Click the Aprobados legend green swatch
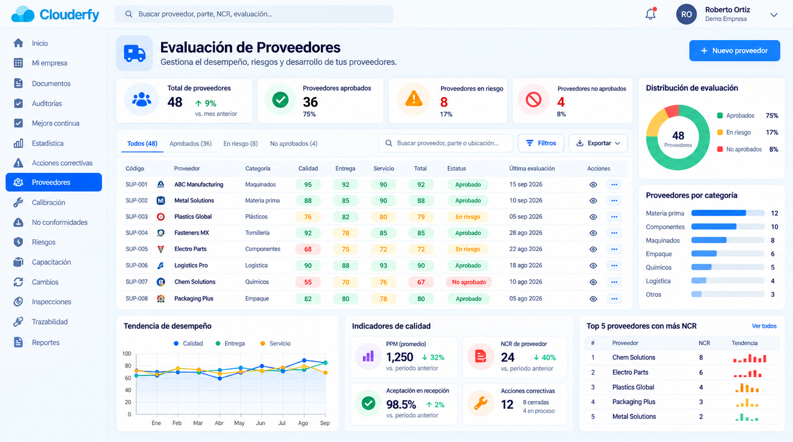793x442 pixels. (x=720, y=116)
